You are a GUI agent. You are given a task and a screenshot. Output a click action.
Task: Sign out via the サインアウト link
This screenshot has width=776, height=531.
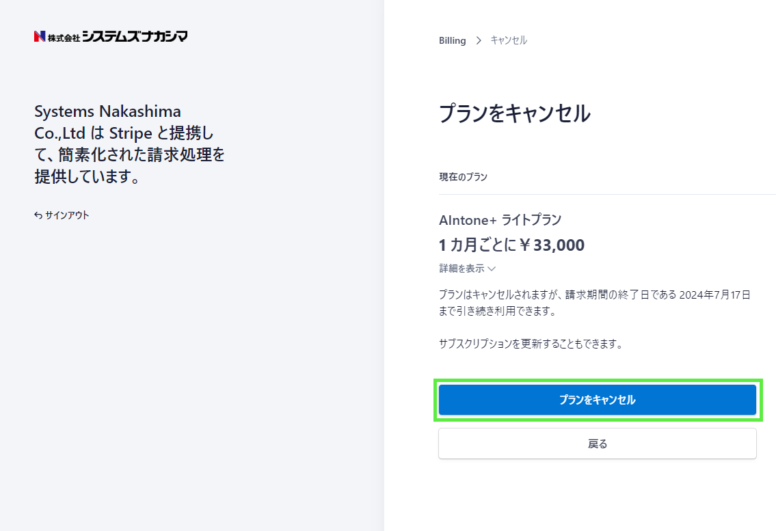coord(67,215)
